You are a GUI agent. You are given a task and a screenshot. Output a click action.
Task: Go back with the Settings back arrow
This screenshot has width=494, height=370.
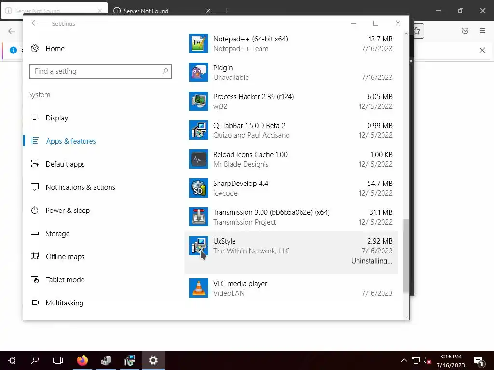click(35, 23)
